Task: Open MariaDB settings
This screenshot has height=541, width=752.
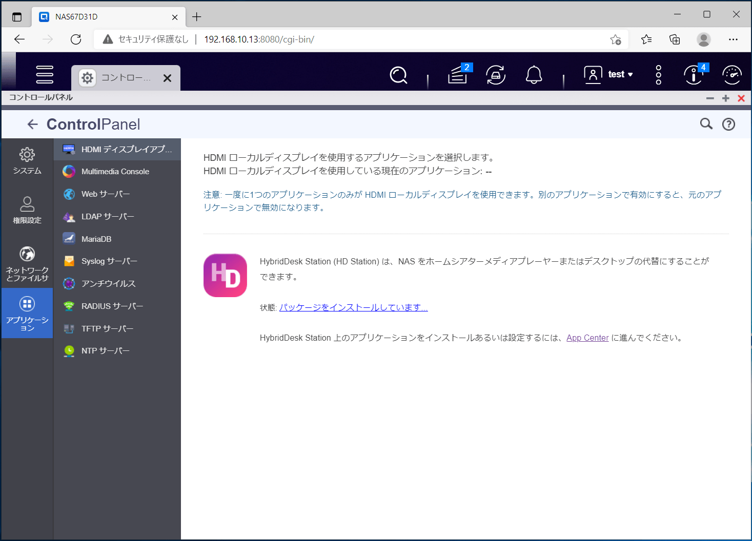Action: [117, 239]
